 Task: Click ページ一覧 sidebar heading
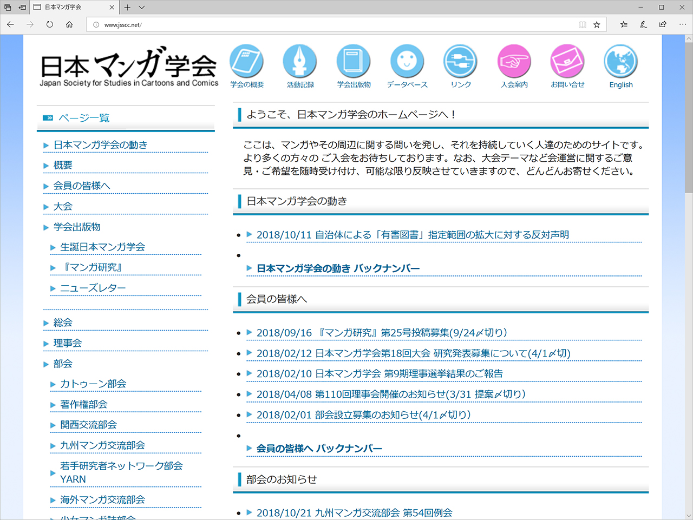pos(84,117)
